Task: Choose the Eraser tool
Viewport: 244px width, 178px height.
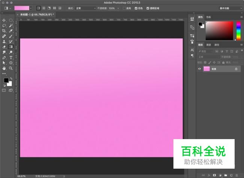Action: (x=4, y=47)
